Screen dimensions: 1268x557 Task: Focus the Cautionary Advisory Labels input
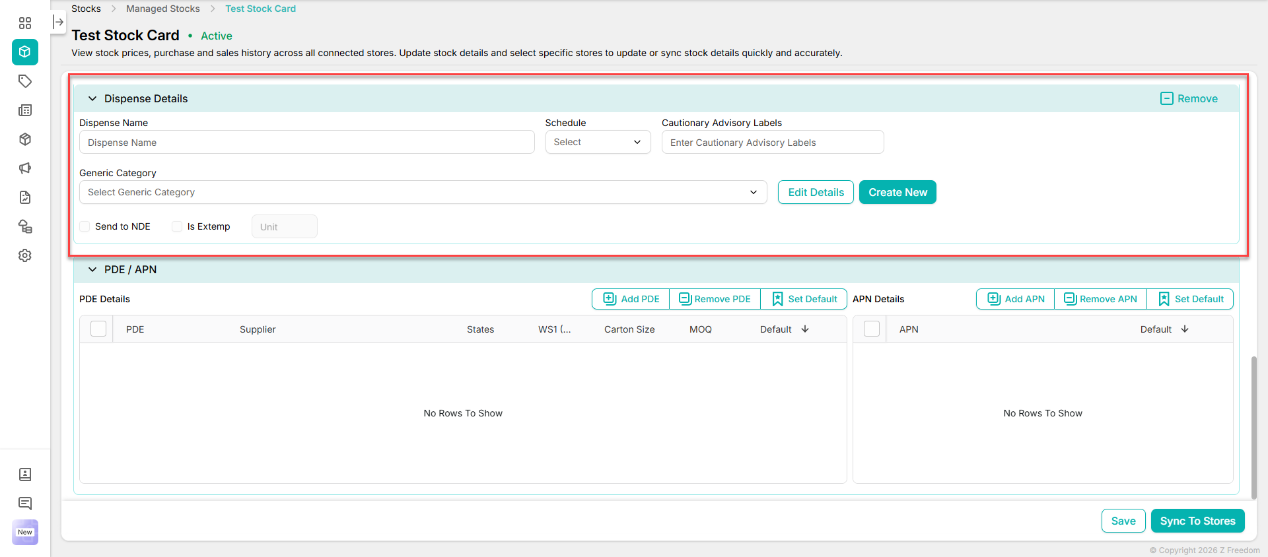coord(773,142)
